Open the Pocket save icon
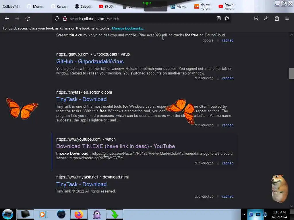This screenshot has height=220, width=294. 256,19
